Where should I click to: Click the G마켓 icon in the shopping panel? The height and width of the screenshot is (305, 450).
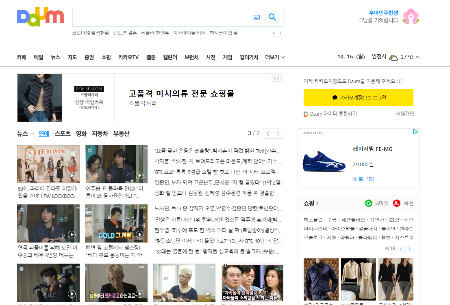369,203
